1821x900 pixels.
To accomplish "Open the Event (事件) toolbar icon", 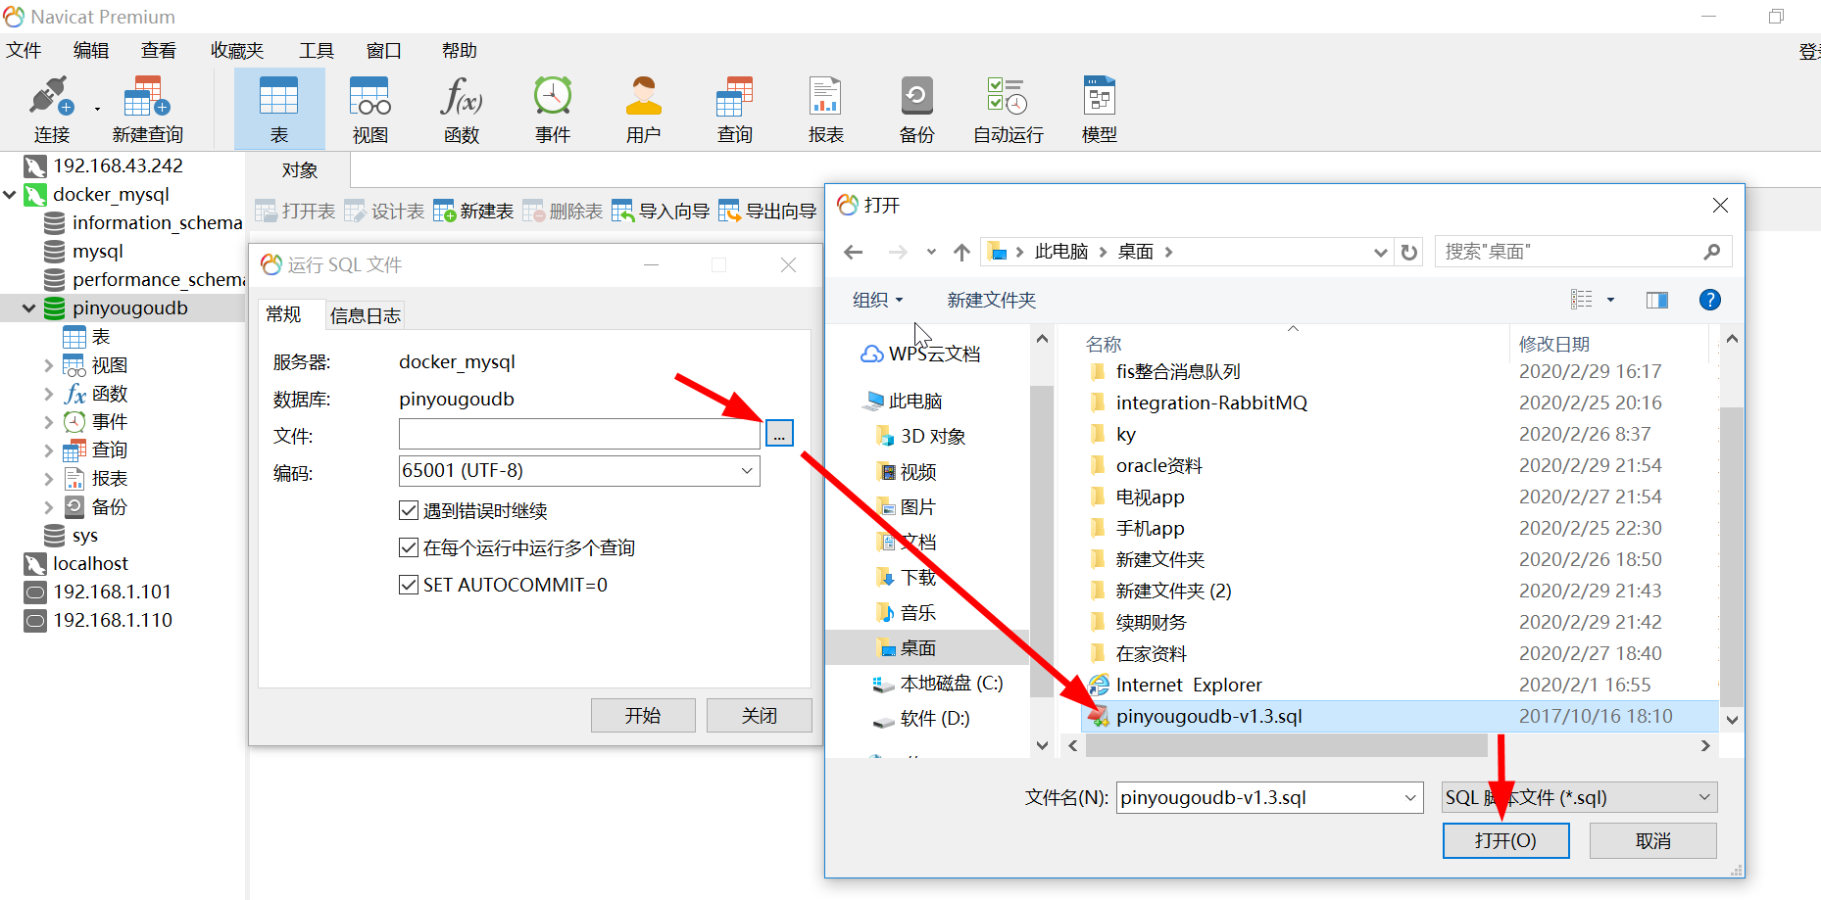I will (x=553, y=109).
